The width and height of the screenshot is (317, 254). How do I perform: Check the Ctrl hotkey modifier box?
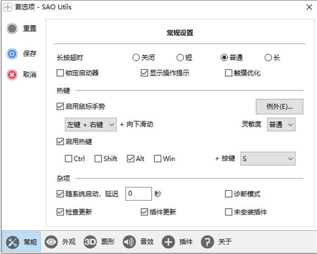click(68, 158)
